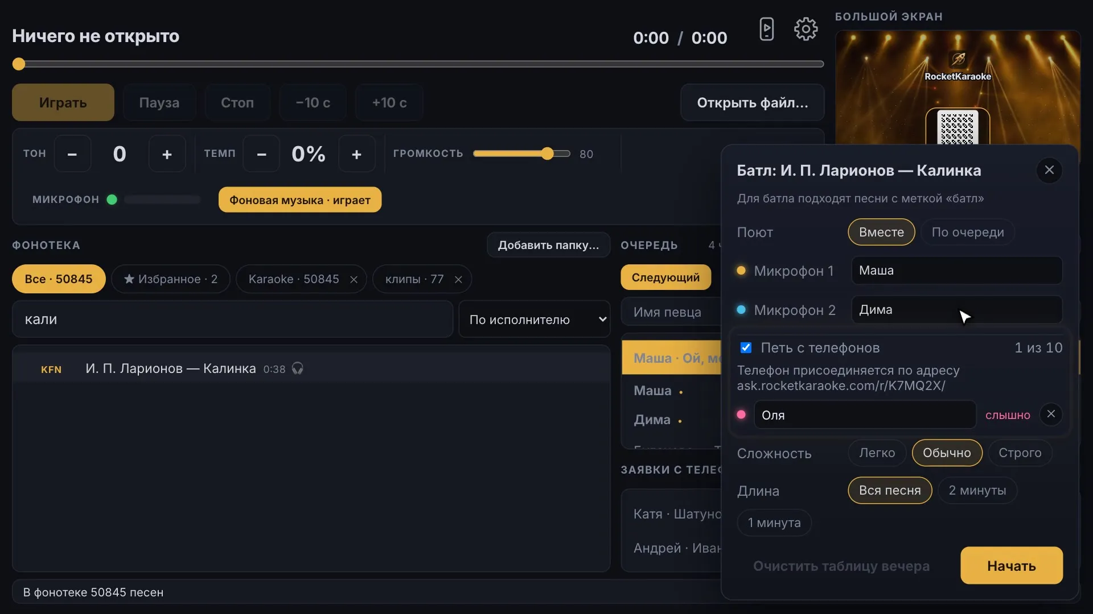Click the headphones icon on Калинка row

point(297,368)
